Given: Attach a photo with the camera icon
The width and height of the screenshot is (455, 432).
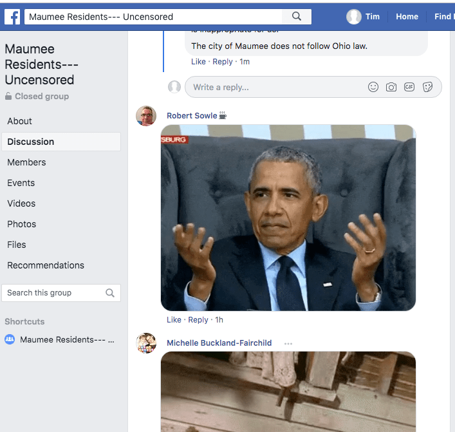Looking at the screenshot, I should (391, 87).
